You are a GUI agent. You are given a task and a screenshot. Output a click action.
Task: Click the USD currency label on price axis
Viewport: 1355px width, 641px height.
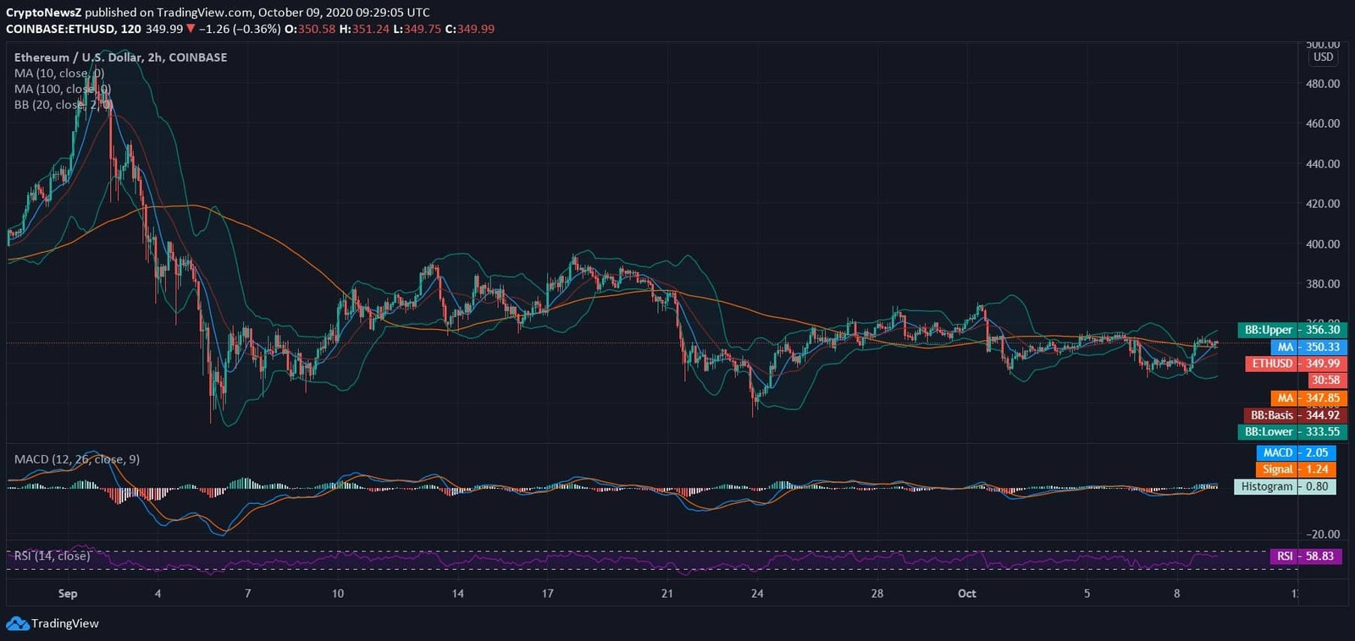(1323, 58)
